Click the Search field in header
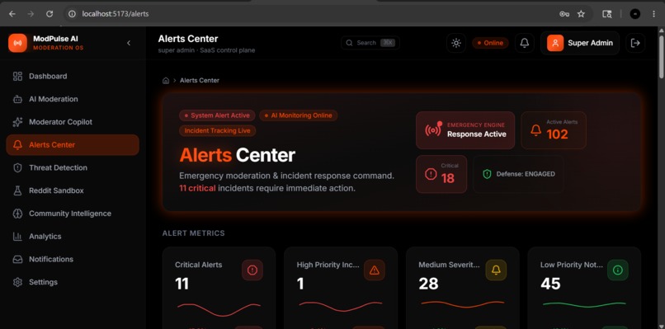This screenshot has width=665, height=329. pyautogui.click(x=370, y=43)
